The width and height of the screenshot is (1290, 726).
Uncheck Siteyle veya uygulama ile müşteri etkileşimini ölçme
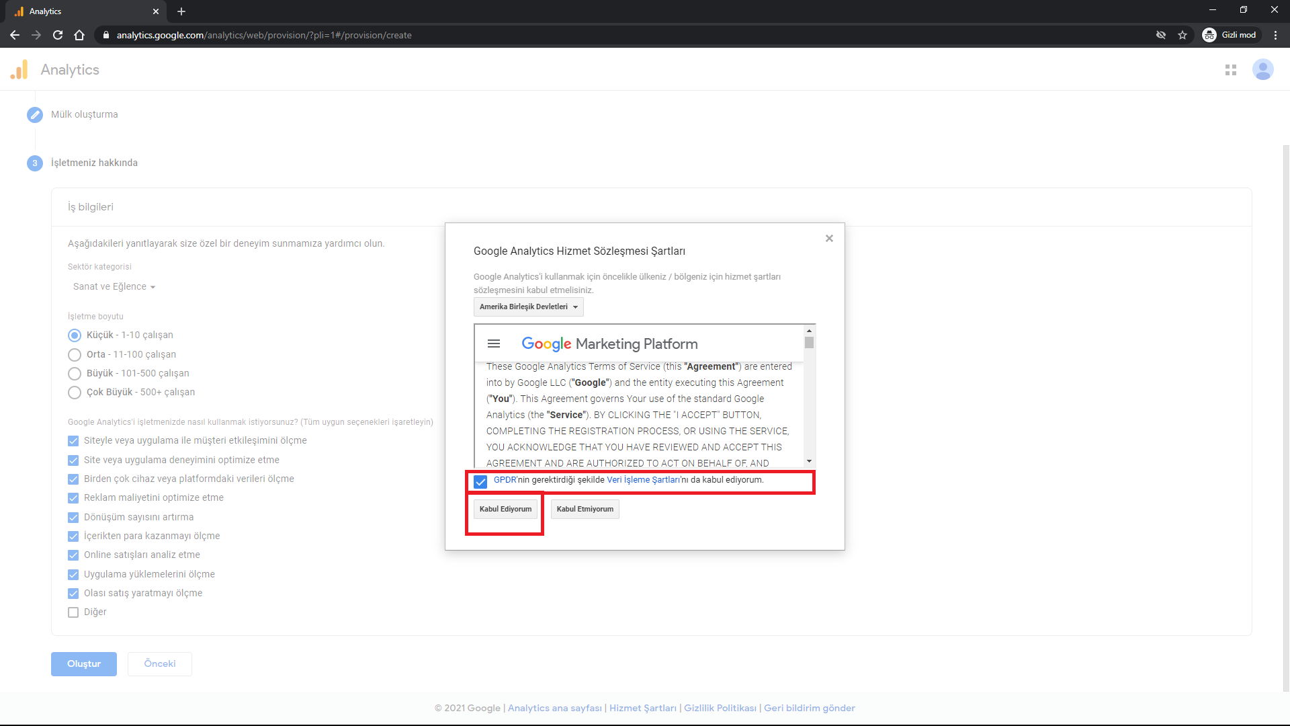[x=73, y=441]
